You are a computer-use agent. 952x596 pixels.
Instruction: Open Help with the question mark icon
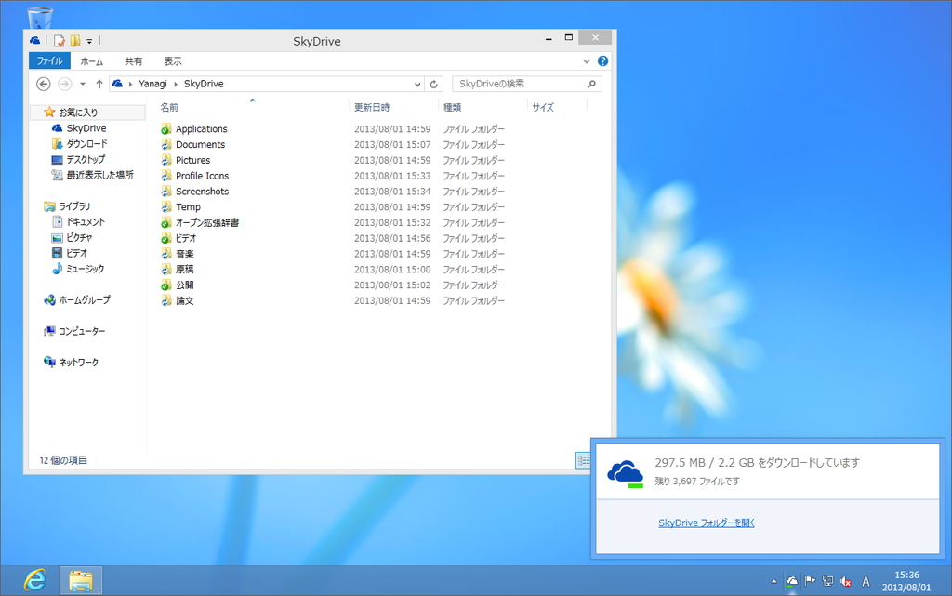[x=602, y=60]
